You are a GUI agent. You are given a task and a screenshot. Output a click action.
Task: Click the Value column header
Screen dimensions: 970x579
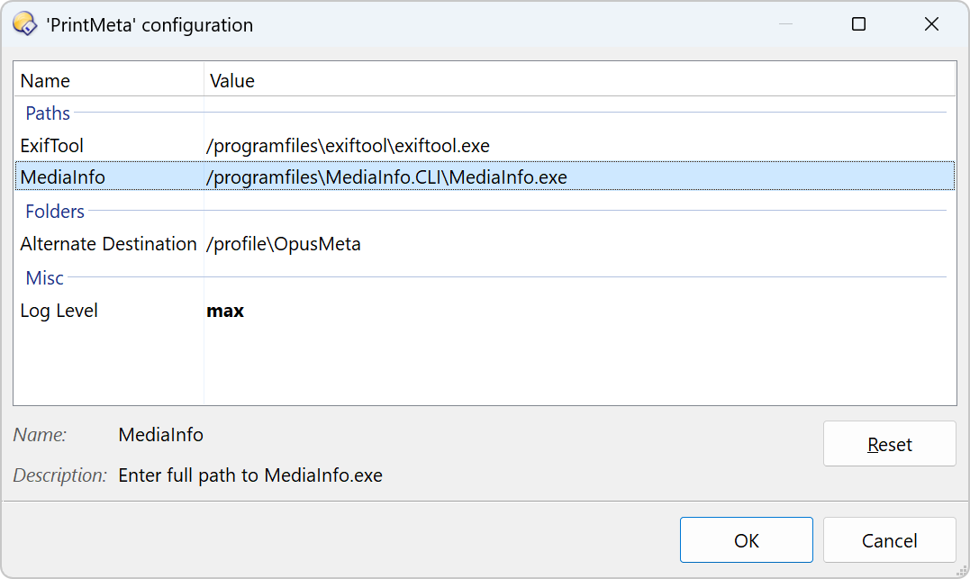pyautogui.click(x=232, y=81)
